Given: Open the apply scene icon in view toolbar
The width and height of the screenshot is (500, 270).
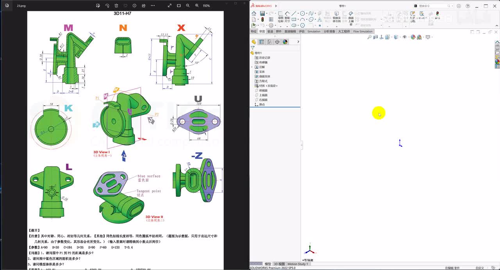Looking at the screenshot, I should pyautogui.click(x=419, y=37).
